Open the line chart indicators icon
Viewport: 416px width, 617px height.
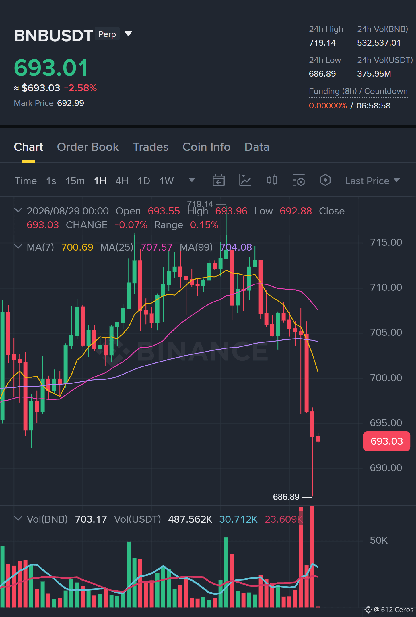pos(245,181)
